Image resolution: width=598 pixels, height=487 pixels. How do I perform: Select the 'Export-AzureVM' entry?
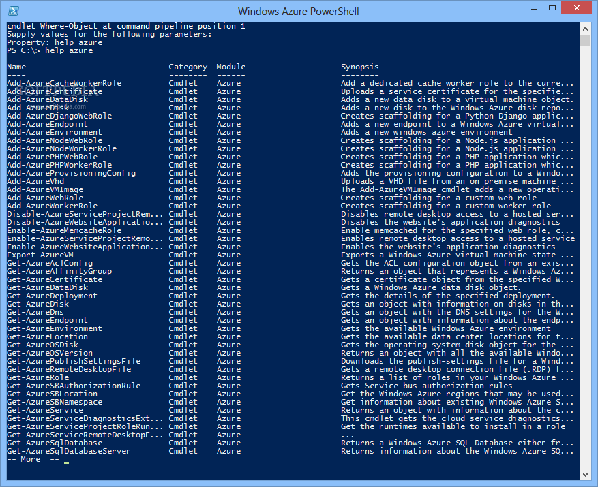coord(40,255)
